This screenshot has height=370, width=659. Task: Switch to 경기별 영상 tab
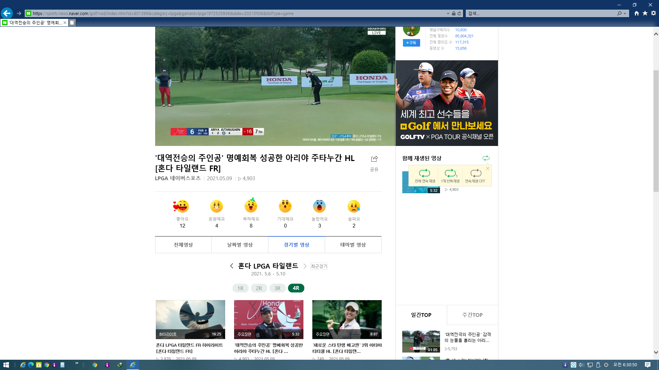pyautogui.click(x=297, y=245)
